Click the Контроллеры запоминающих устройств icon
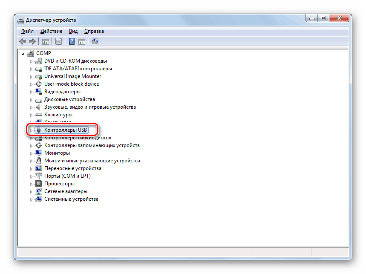 [38, 145]
